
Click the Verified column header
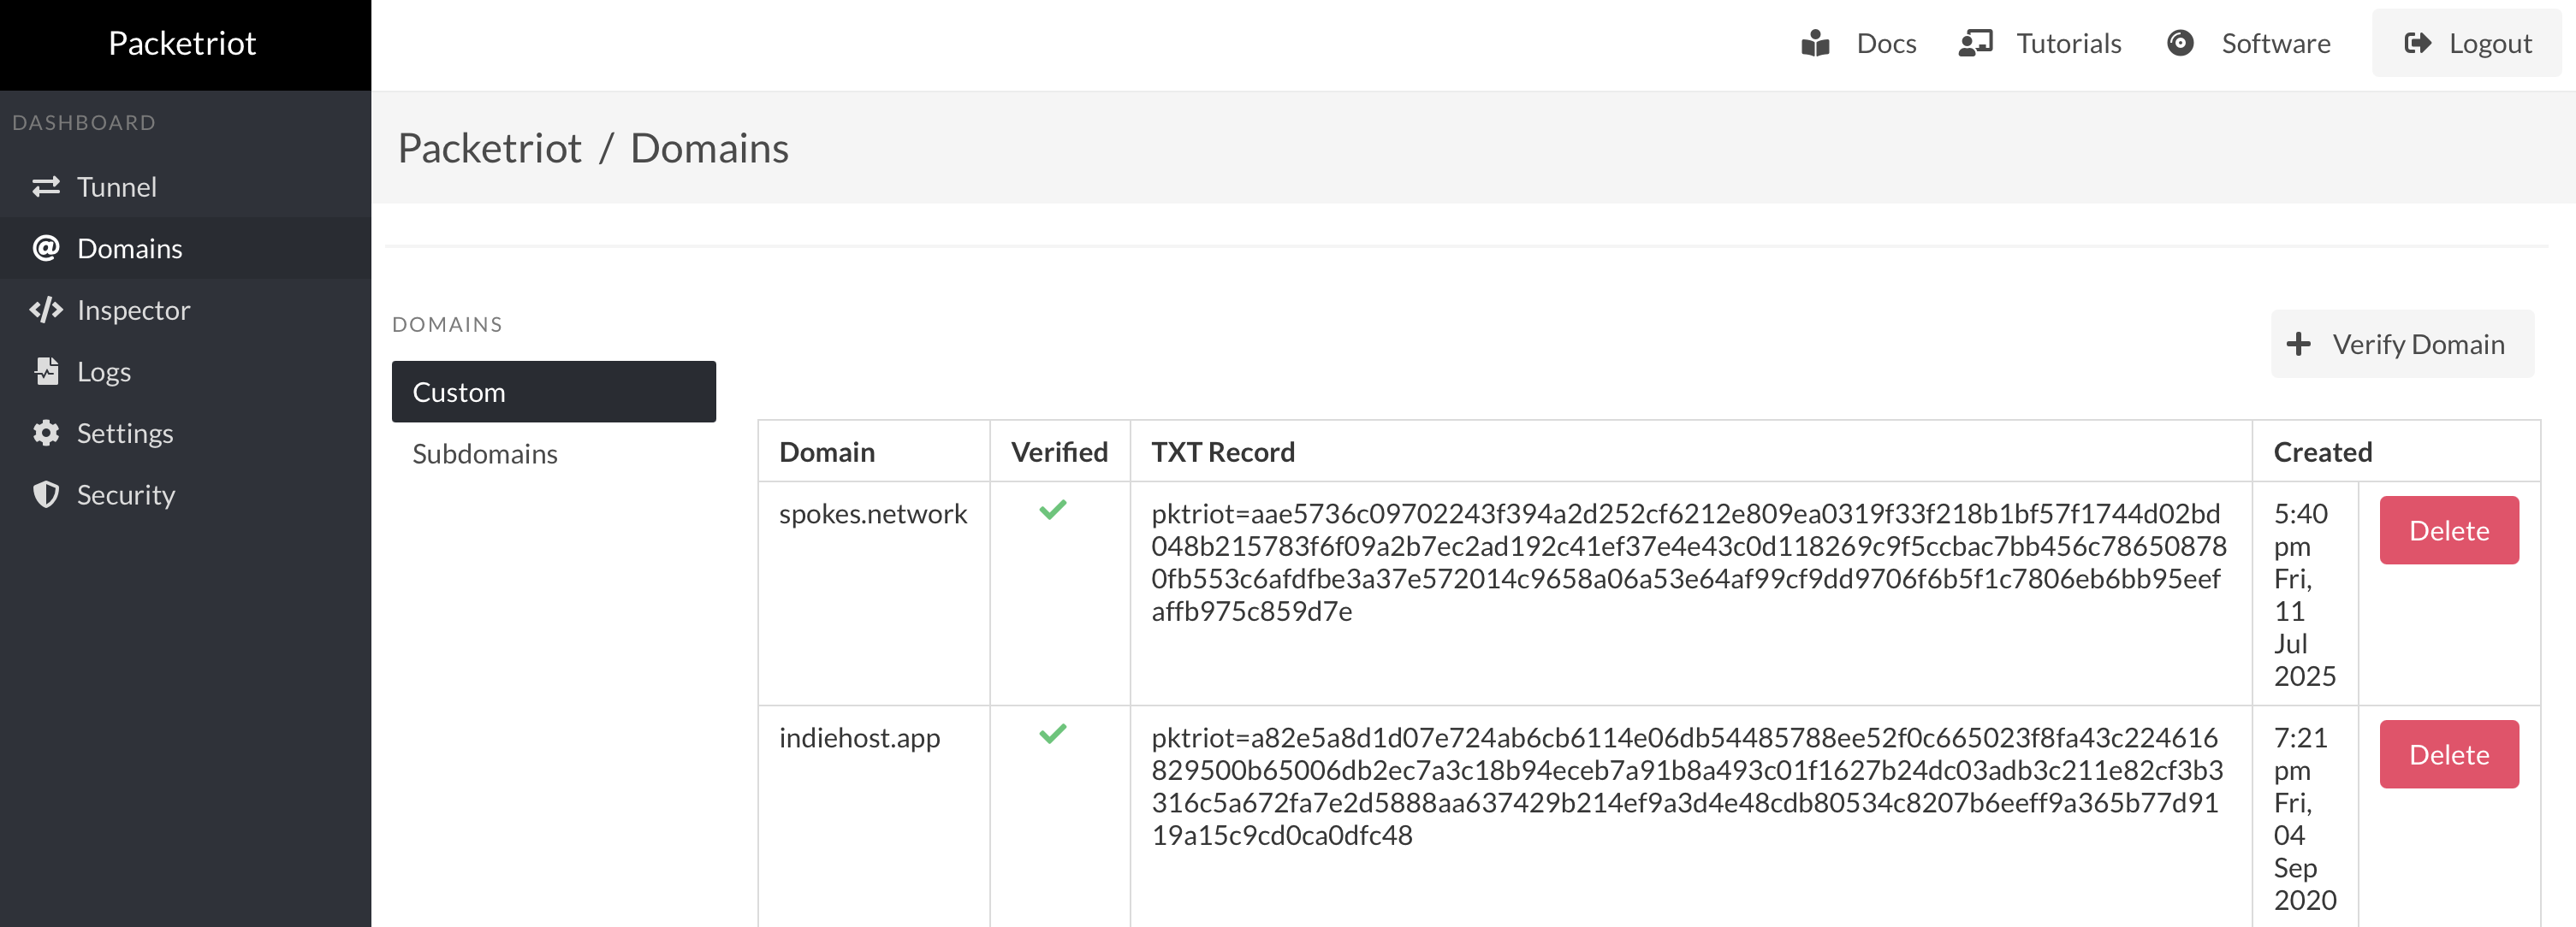pos(1059,452)
